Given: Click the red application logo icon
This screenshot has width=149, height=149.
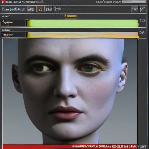Looking at the screenshot, I should coord(3,2).
